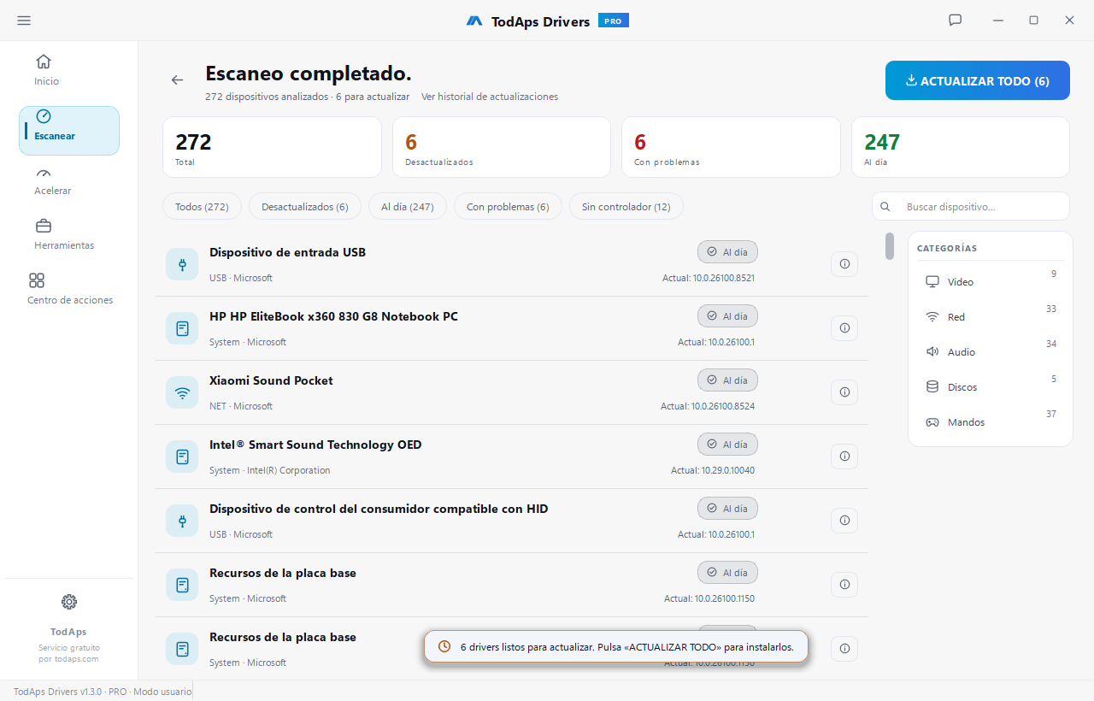Select Escanear in the sidebar
This screenshot has width=1094, height=701.
[x=69, y=131]
